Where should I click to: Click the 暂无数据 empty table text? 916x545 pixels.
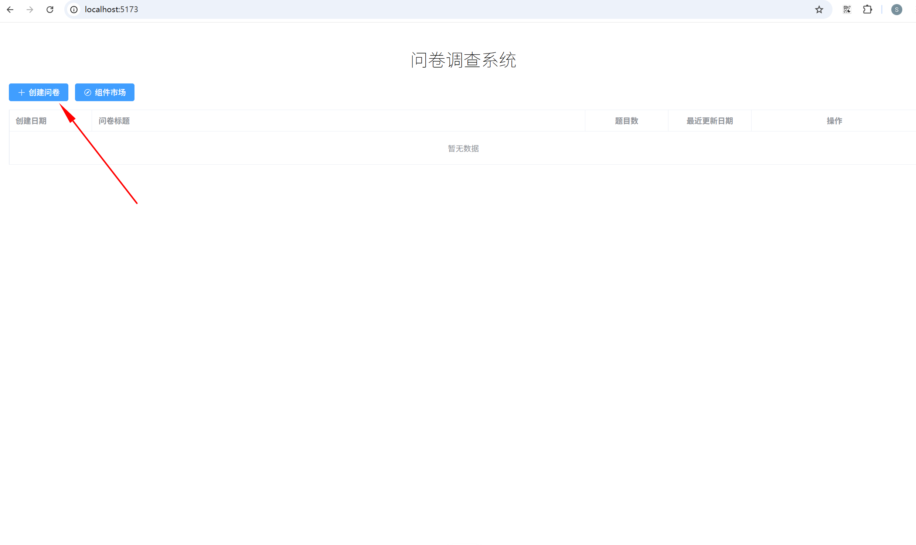pos(463,148)
